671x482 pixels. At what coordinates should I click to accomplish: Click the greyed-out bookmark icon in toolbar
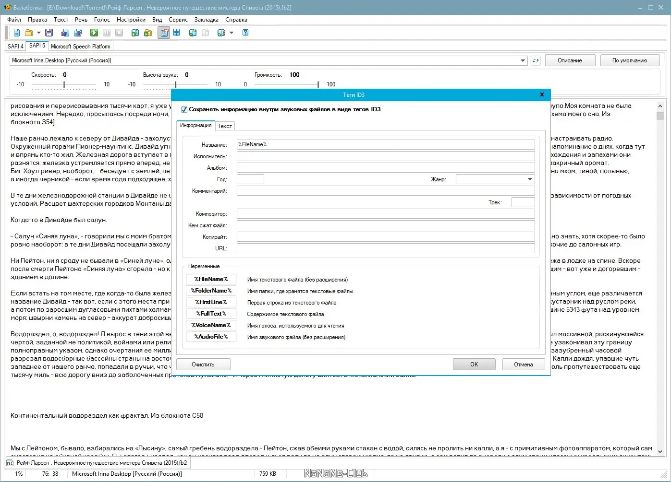(x=206, y=33)
